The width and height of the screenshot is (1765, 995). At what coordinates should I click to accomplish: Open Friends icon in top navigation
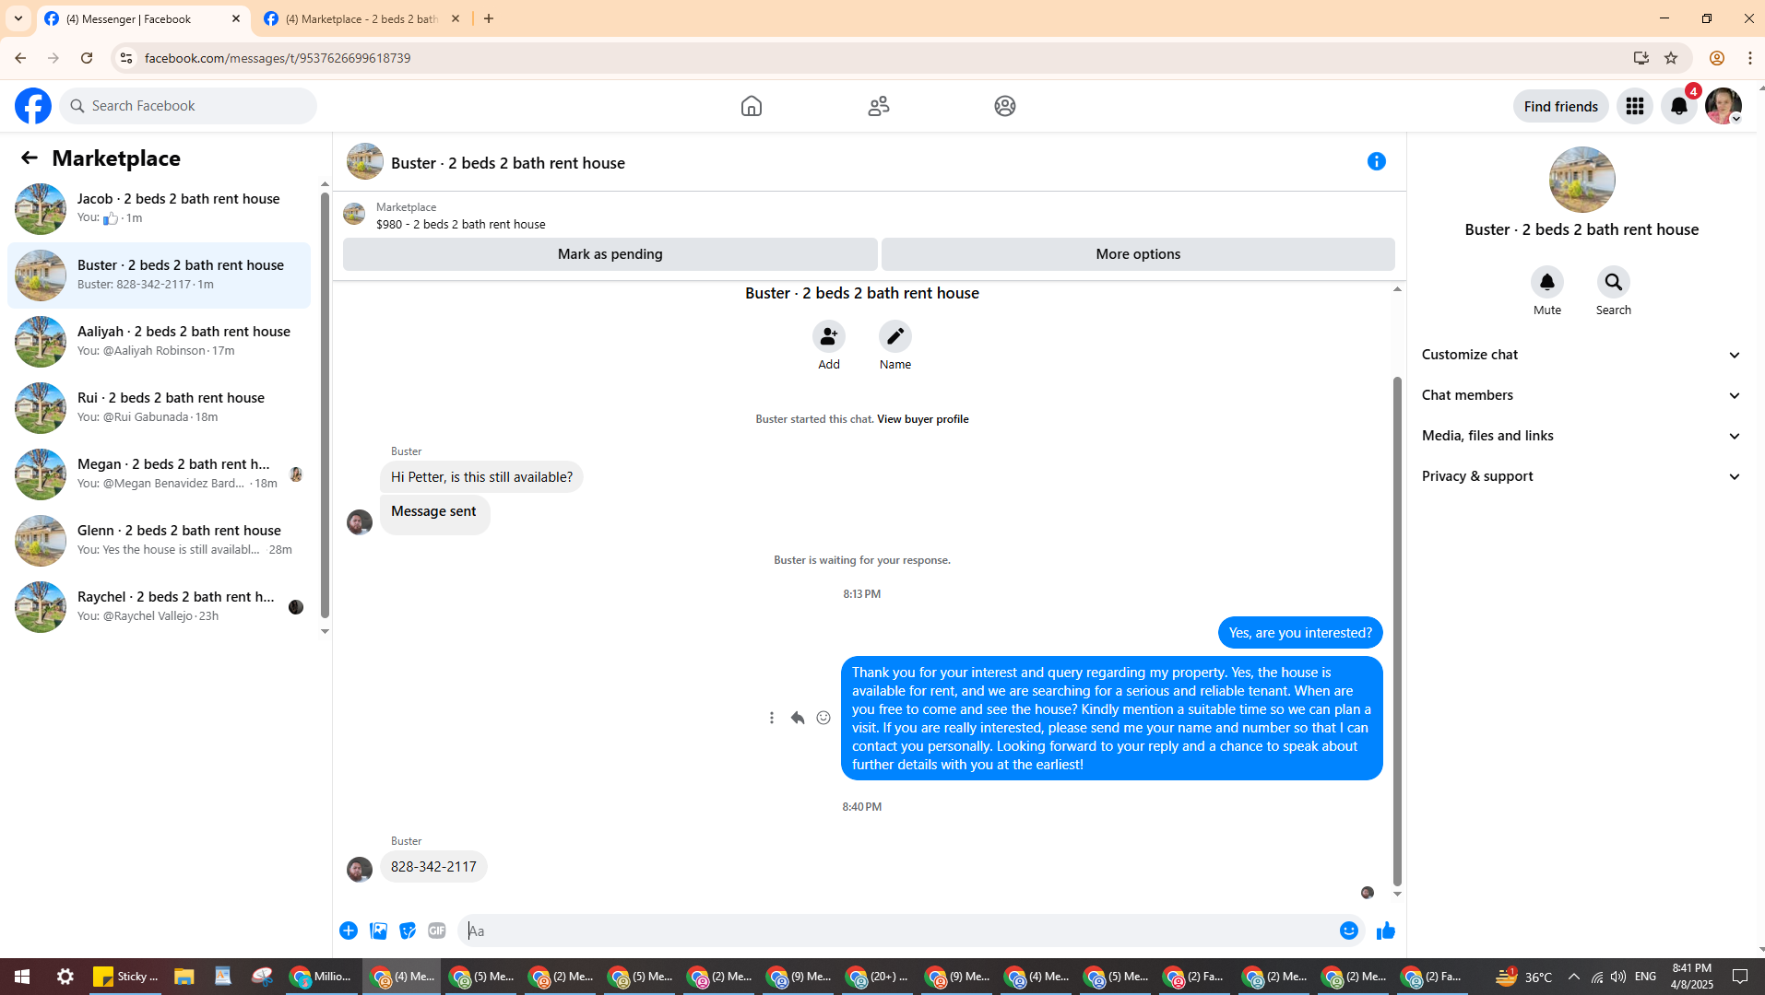coord(879,106)
